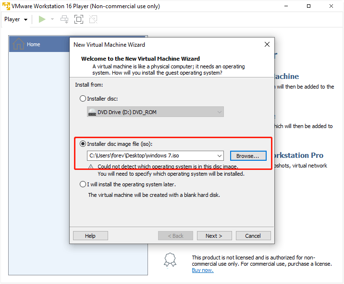Click the Next > button

click(x=214, y=236)
